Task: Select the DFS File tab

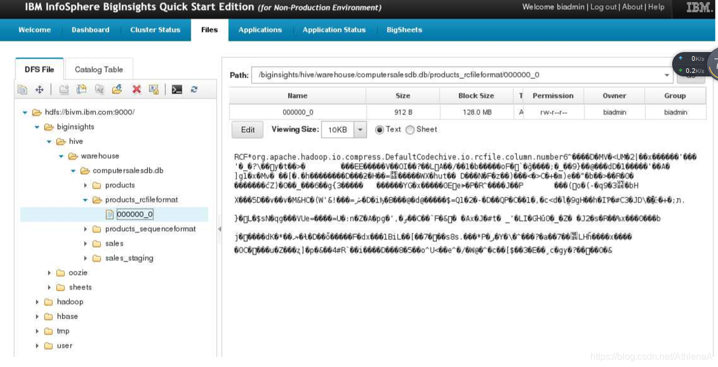Action: pos(39,69)
